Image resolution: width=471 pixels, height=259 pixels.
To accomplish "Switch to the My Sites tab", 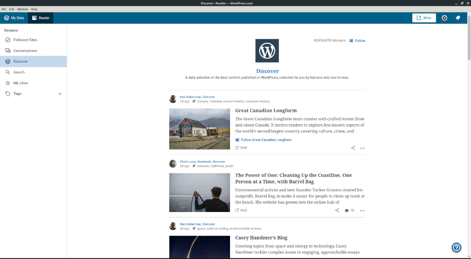I will 14,18.
